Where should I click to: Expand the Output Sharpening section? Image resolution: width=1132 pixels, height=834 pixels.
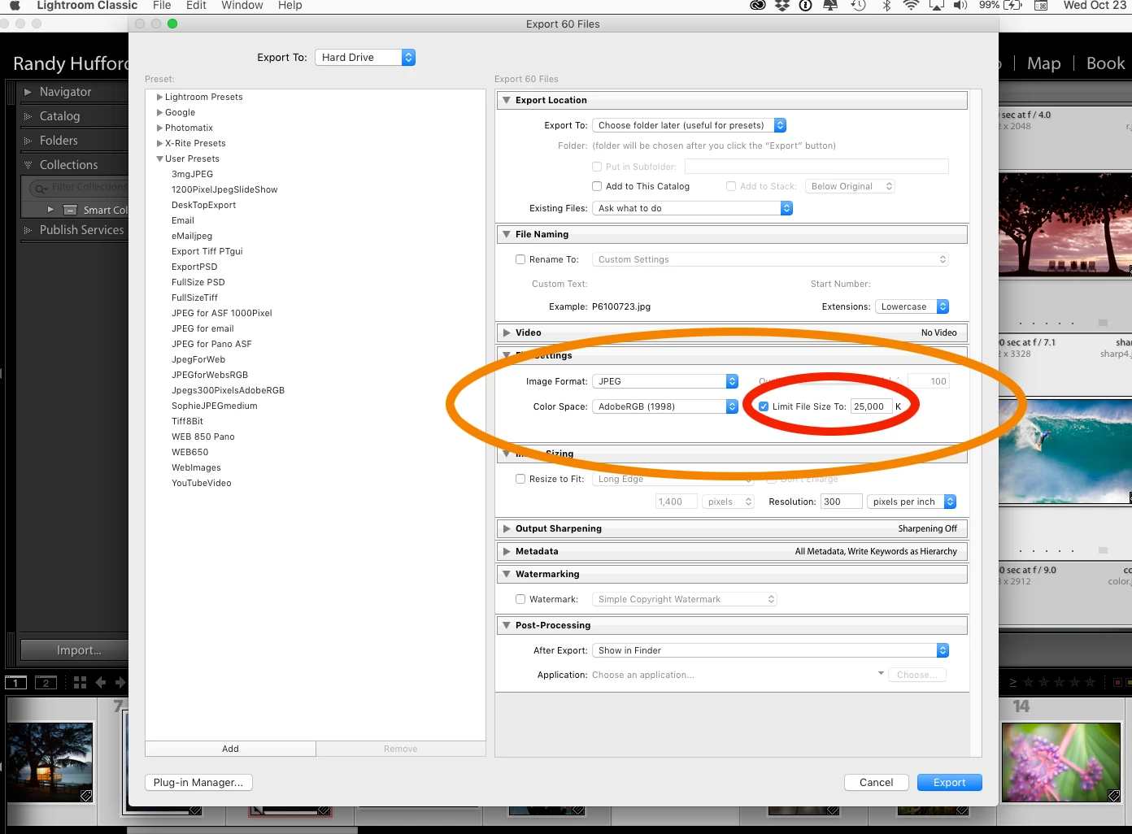[507, 528]
